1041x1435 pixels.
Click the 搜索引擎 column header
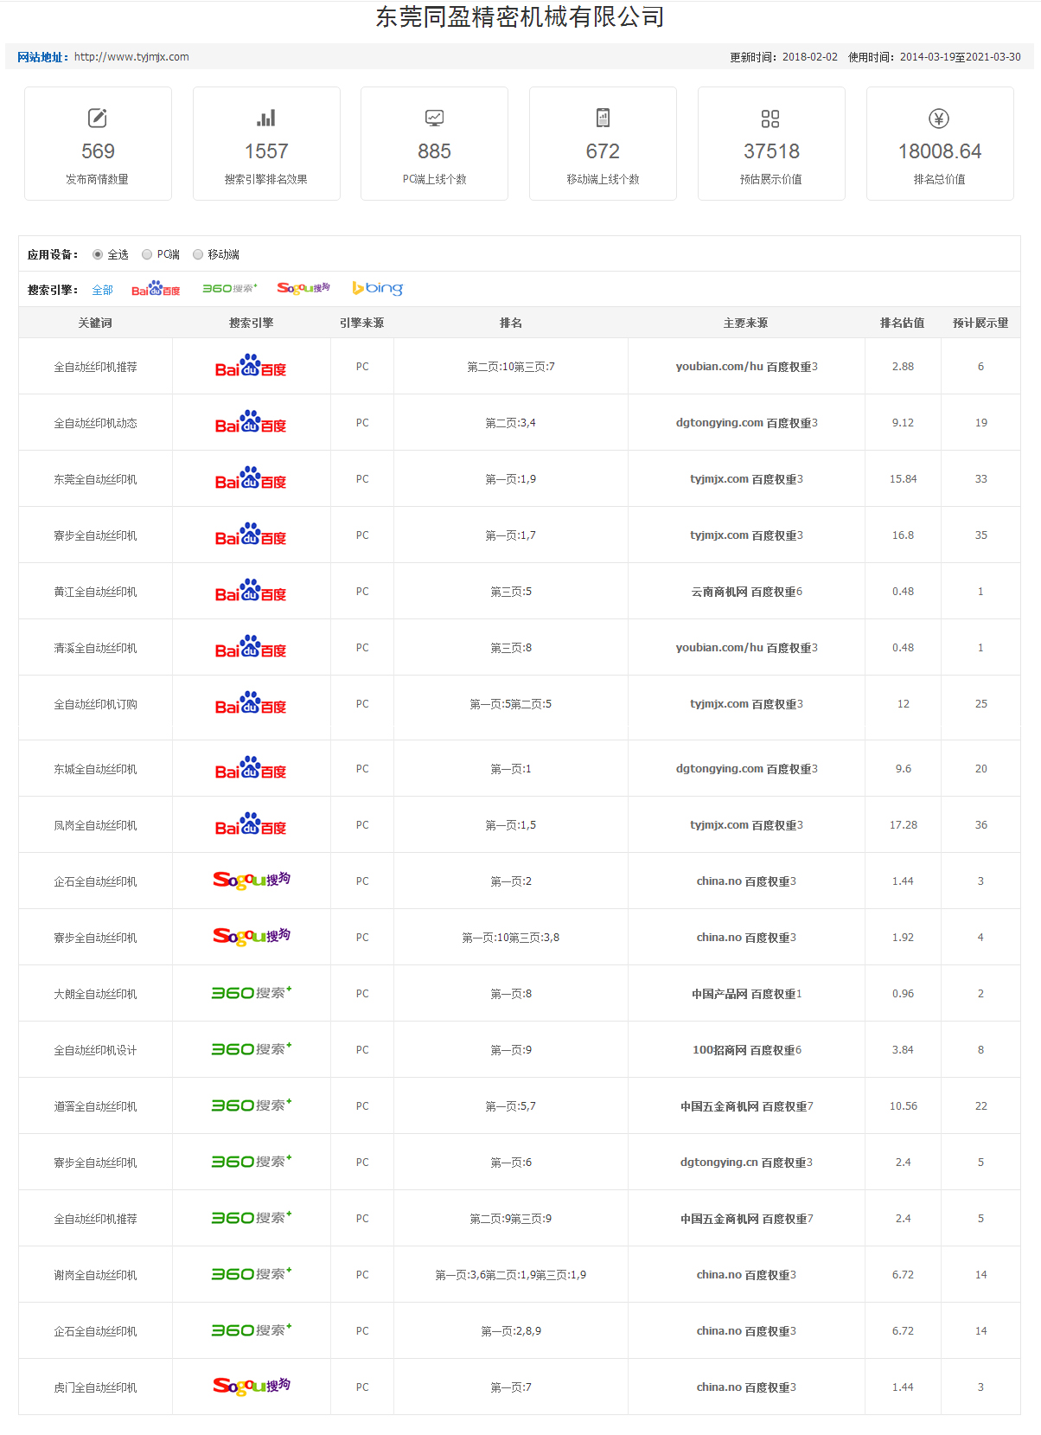pyautogui.click(x=252, y=323)
